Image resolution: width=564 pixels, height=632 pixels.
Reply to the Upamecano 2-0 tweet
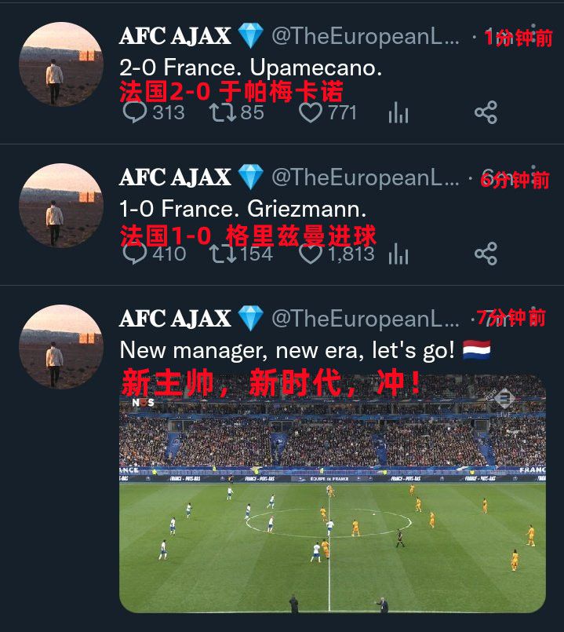tap(135, 112)
